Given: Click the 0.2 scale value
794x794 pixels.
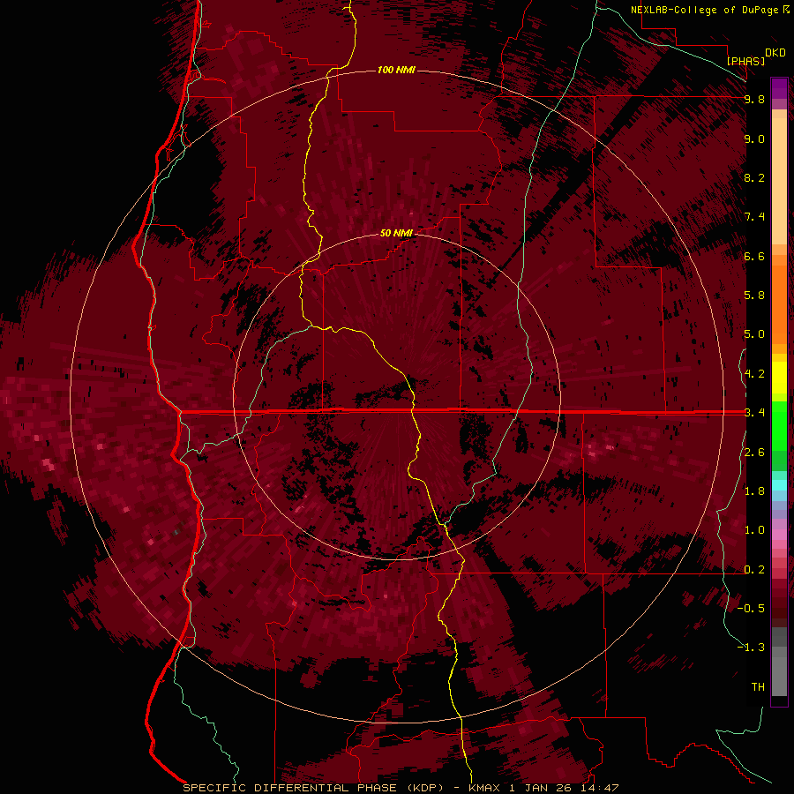Looking at the screenshot, I should point(754,570).
